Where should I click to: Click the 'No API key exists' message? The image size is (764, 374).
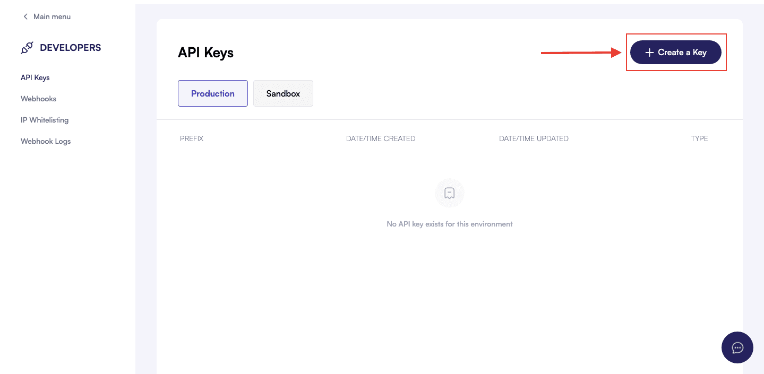pyautogui.click(x=450, y=224)
